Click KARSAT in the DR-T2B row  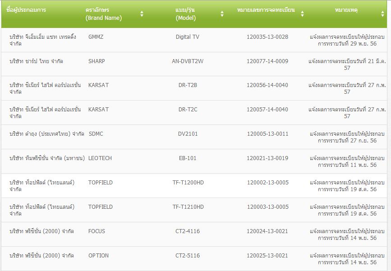pyautogui.click(x=98, y=85)
